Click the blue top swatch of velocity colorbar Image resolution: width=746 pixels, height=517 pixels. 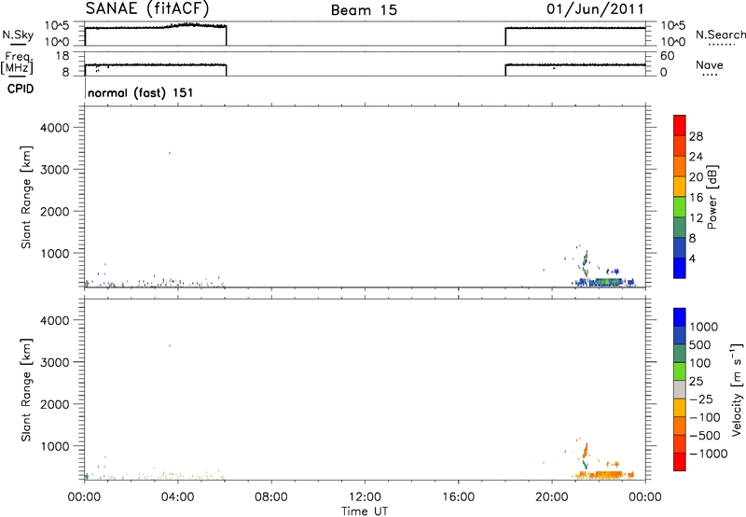coord(680,317)
